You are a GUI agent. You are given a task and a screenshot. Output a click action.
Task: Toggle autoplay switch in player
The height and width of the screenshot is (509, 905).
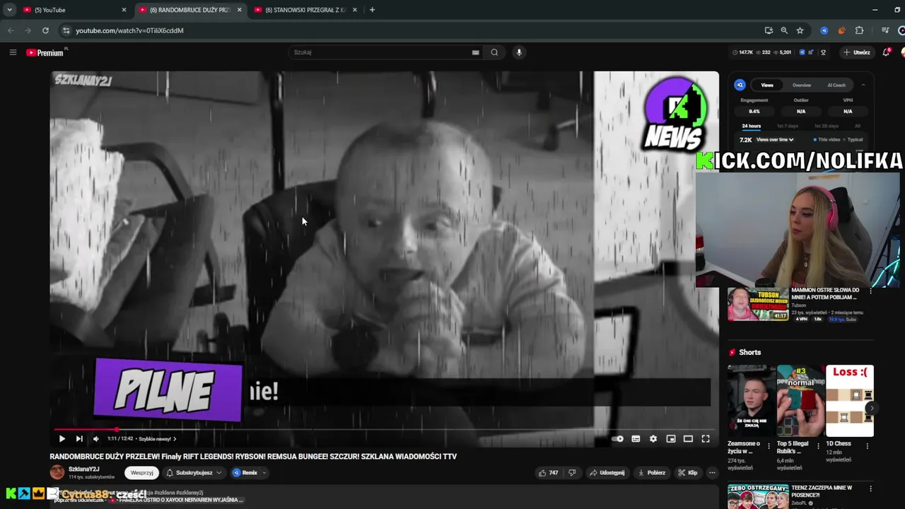pyautogui.click(x=618, y=439)
